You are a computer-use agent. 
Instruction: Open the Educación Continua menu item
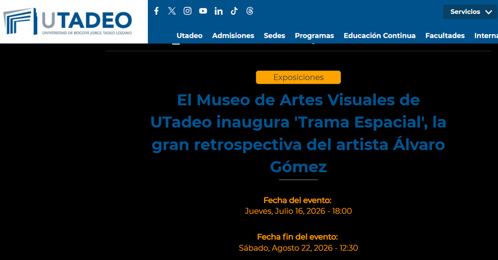coord(379,35)
